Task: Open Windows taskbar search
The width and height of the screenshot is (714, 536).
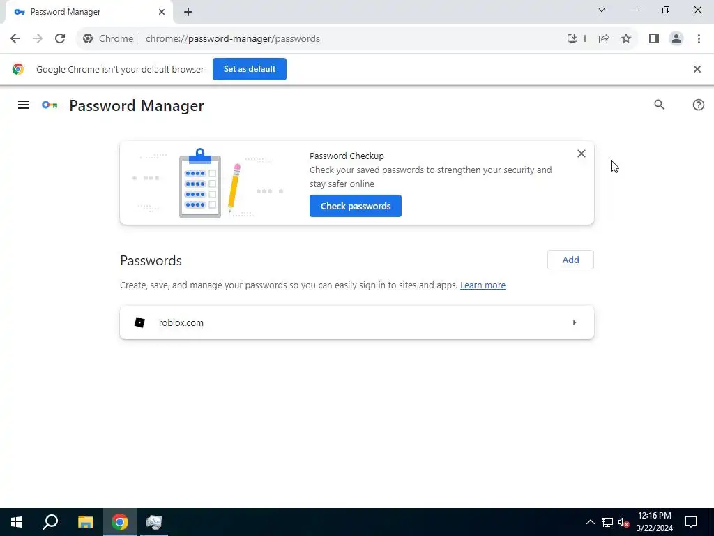Action: pos(50,522)
